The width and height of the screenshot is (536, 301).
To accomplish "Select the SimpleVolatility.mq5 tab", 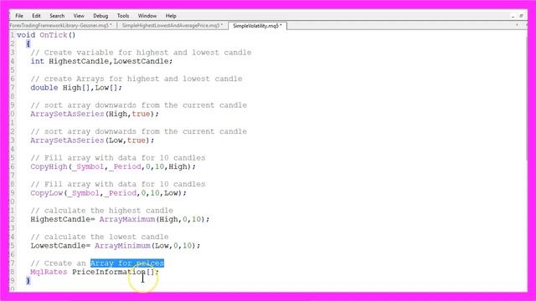I will click(x=257, y=26).
